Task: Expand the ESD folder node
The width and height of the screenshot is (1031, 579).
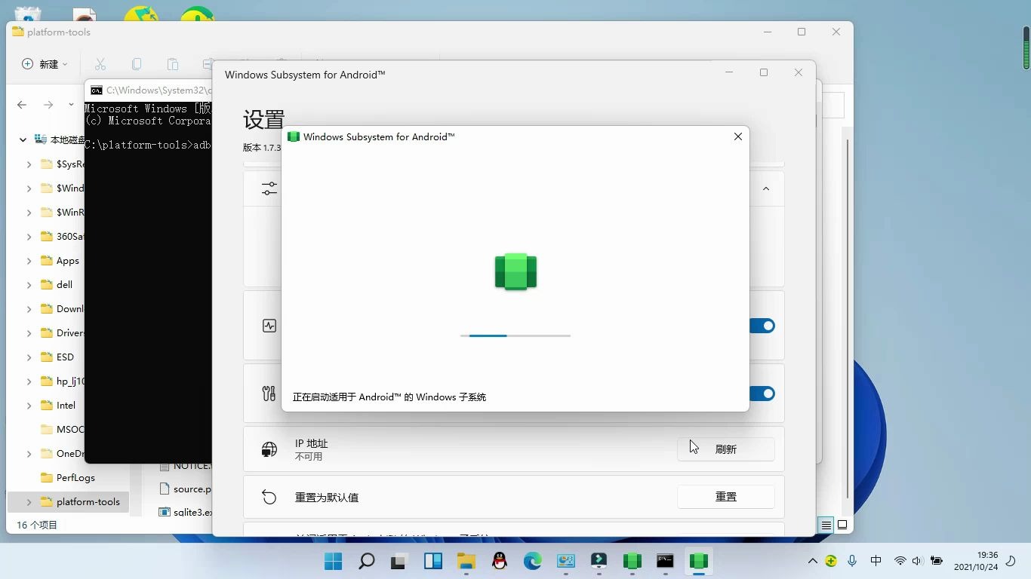Action: (x=29, y=357)
